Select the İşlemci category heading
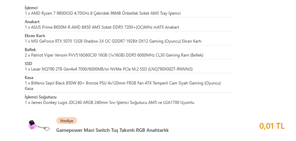The height and width of the screenshot is (141, 296). (x=31, y=8)
